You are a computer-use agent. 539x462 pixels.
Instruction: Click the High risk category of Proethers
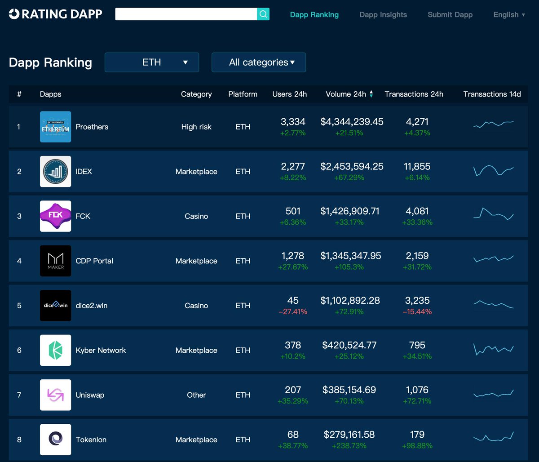(x=196, y=127)
